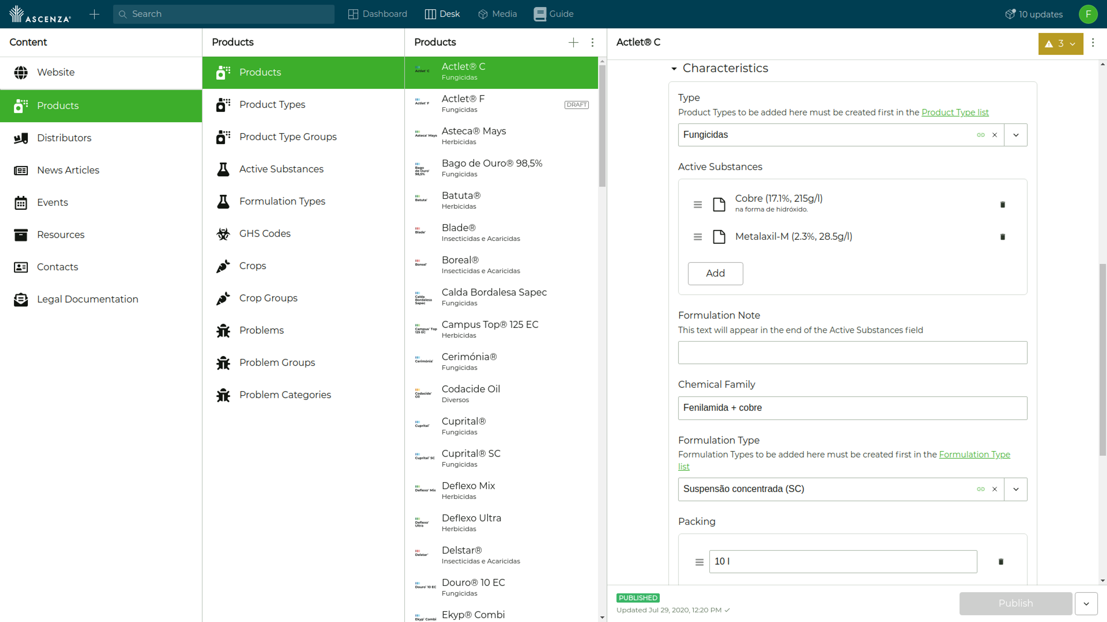The width and height of the screenshot is (1107, 622).
Task: Click the Add active substance button
Action: 715,274
